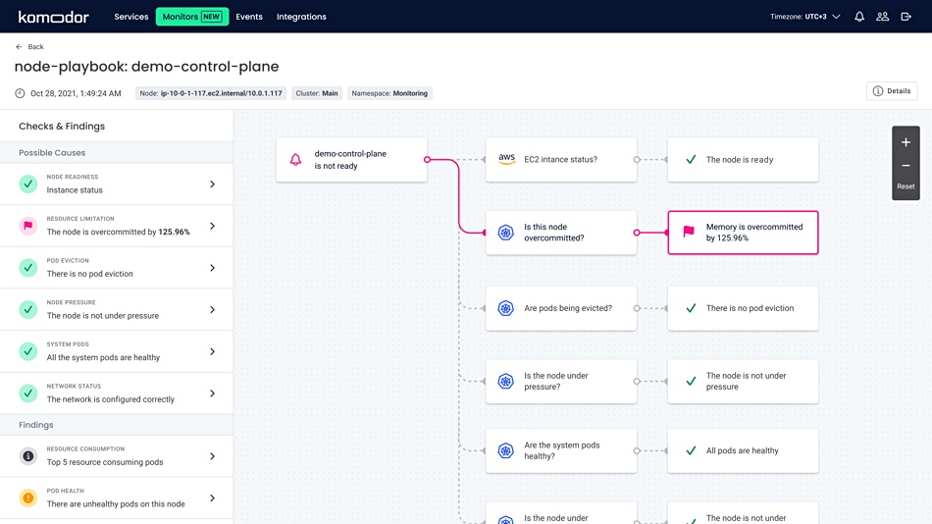Click the green check icon for Instance status
This screenshot has height=524, width=932.
click(x=27, y=183)
